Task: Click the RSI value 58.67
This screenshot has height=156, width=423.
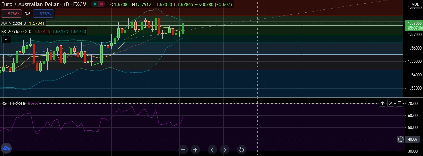Action: tap(34, 103)
